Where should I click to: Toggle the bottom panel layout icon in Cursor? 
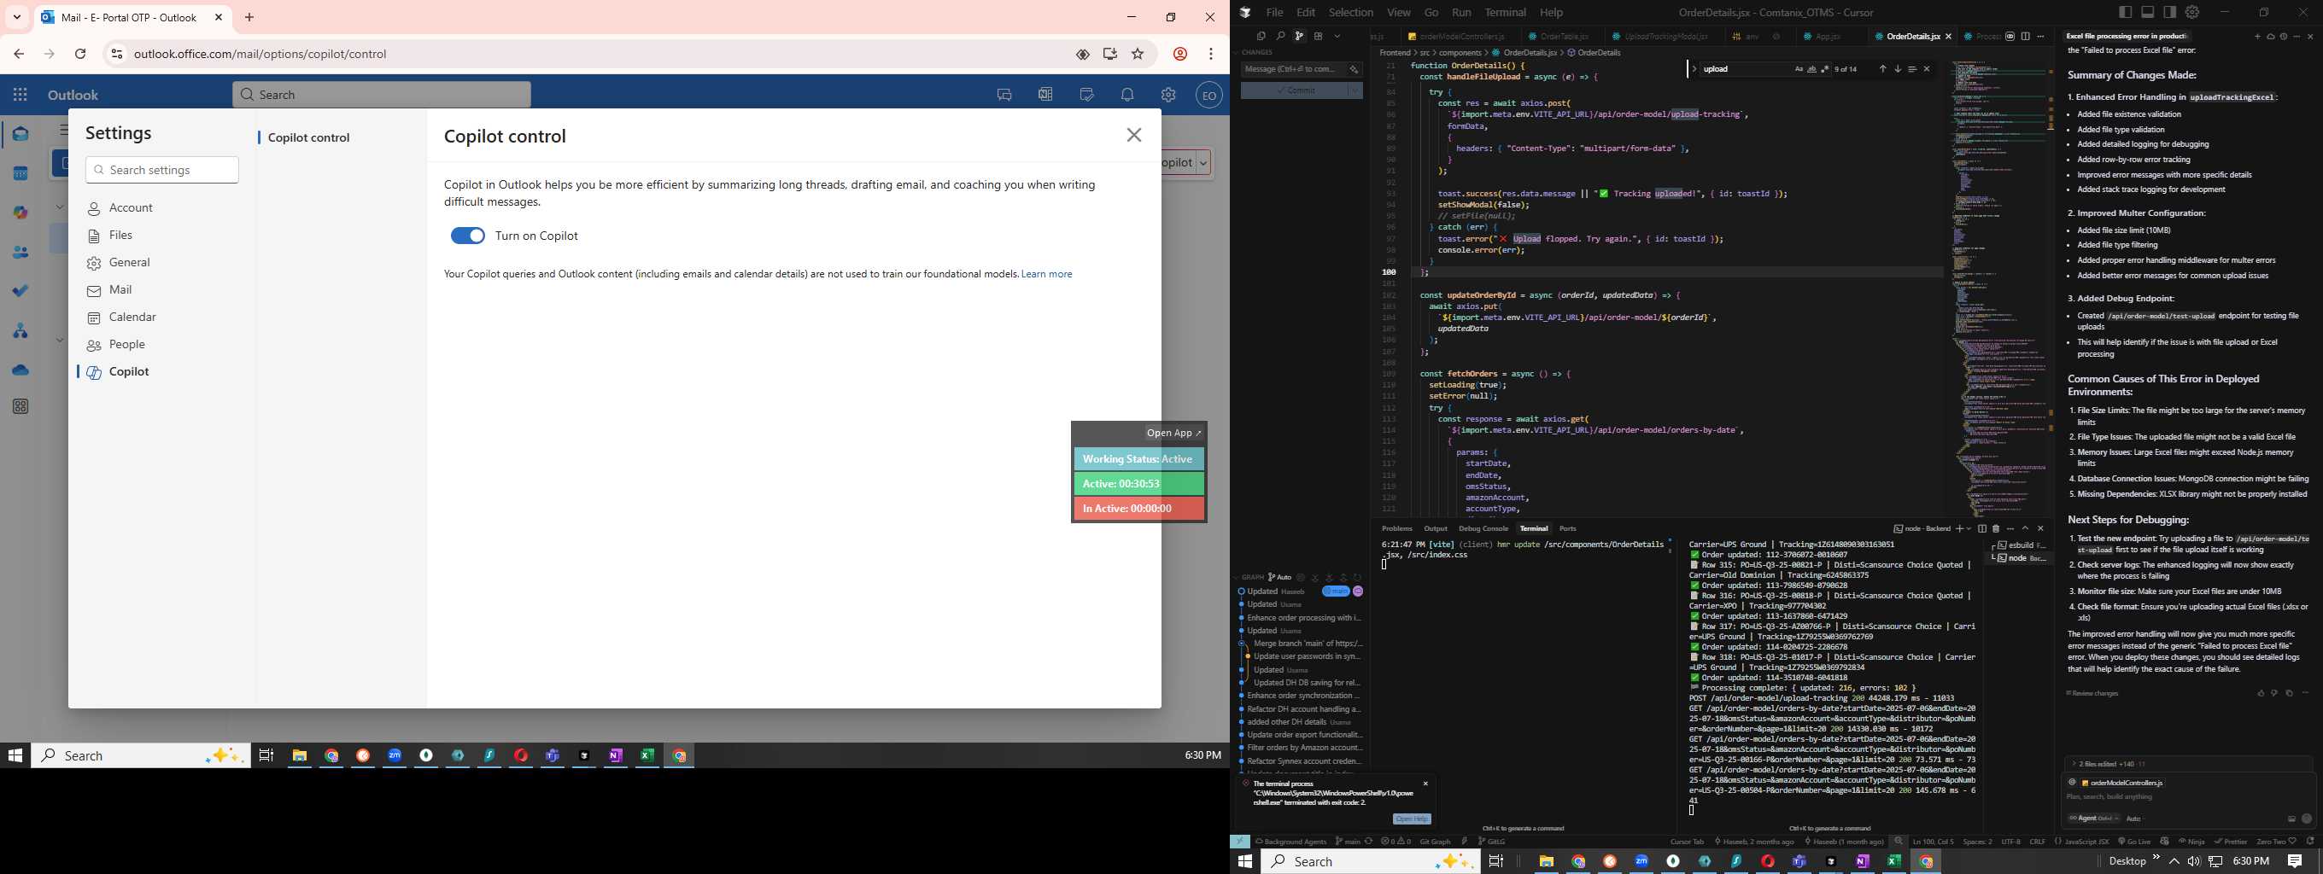pos(2148,13)
